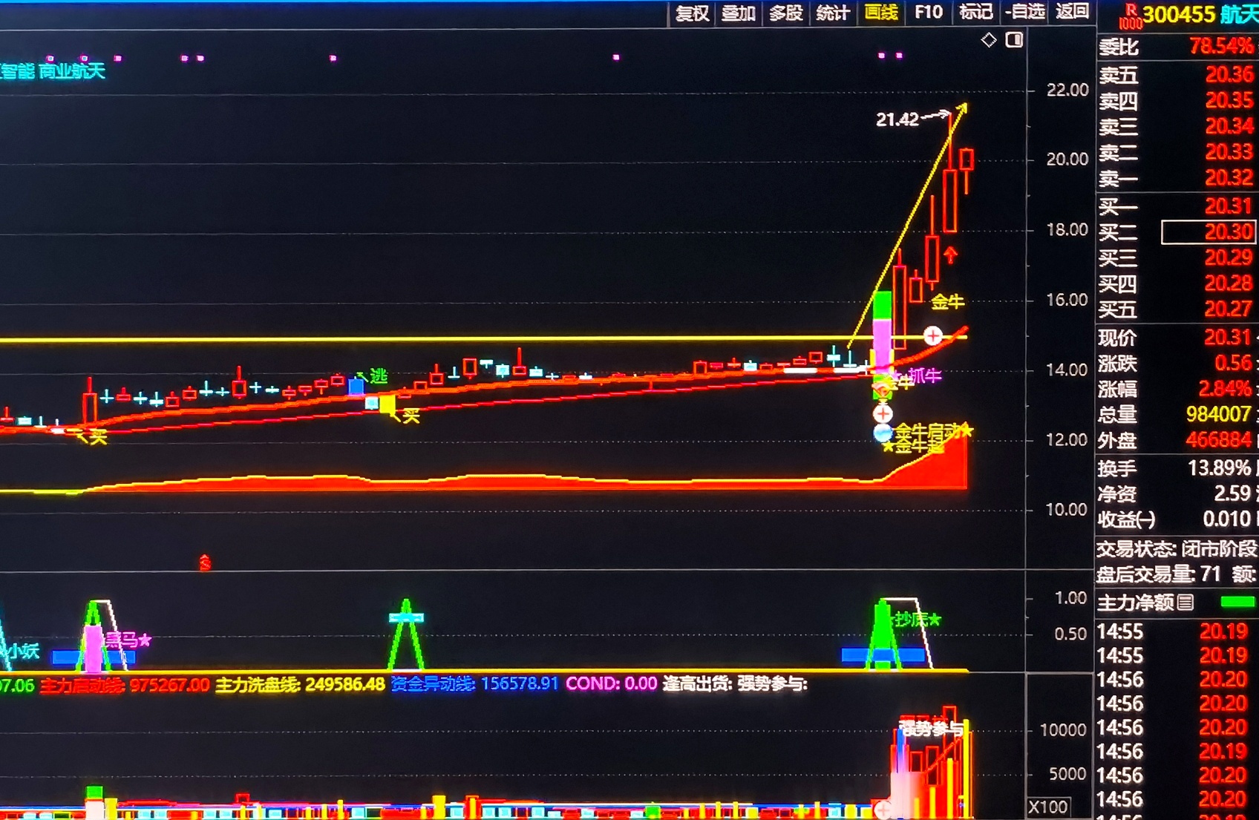Open the 标记 mark menu
The image size is (1259, 820).
[975, 12]
